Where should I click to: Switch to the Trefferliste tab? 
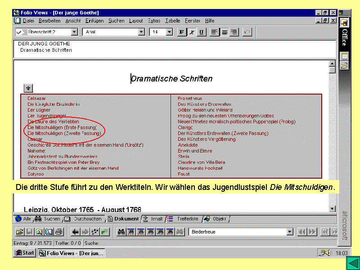click(184, 219)
